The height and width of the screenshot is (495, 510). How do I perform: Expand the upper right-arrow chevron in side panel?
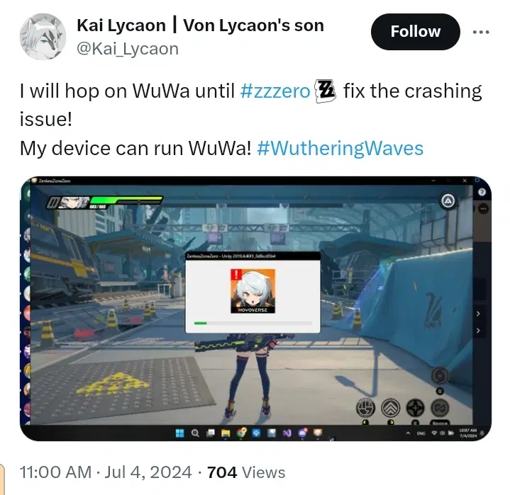pos(478,314)
